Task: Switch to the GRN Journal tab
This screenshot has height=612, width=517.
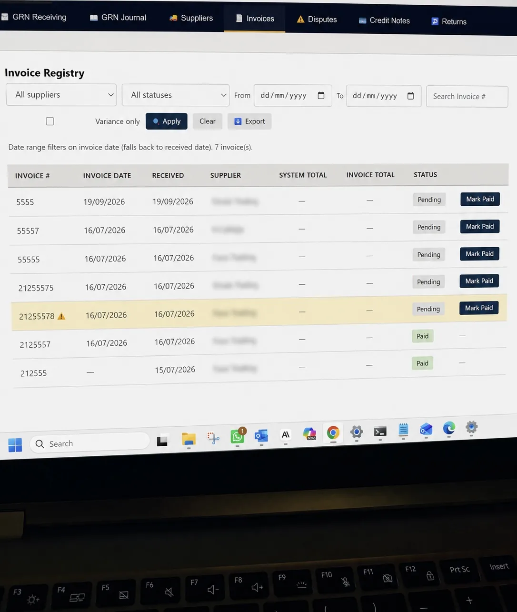Action: pos(118,18)
